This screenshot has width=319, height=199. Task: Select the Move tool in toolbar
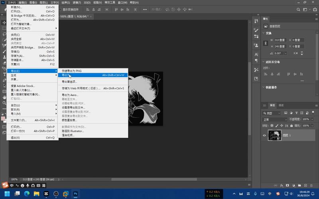[x=4, y=23]
